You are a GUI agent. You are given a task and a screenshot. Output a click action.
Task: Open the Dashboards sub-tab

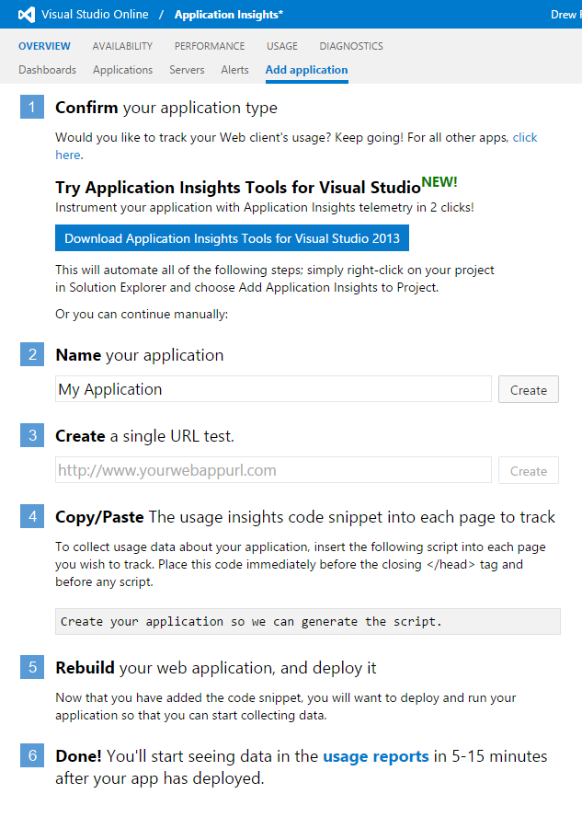47,70
